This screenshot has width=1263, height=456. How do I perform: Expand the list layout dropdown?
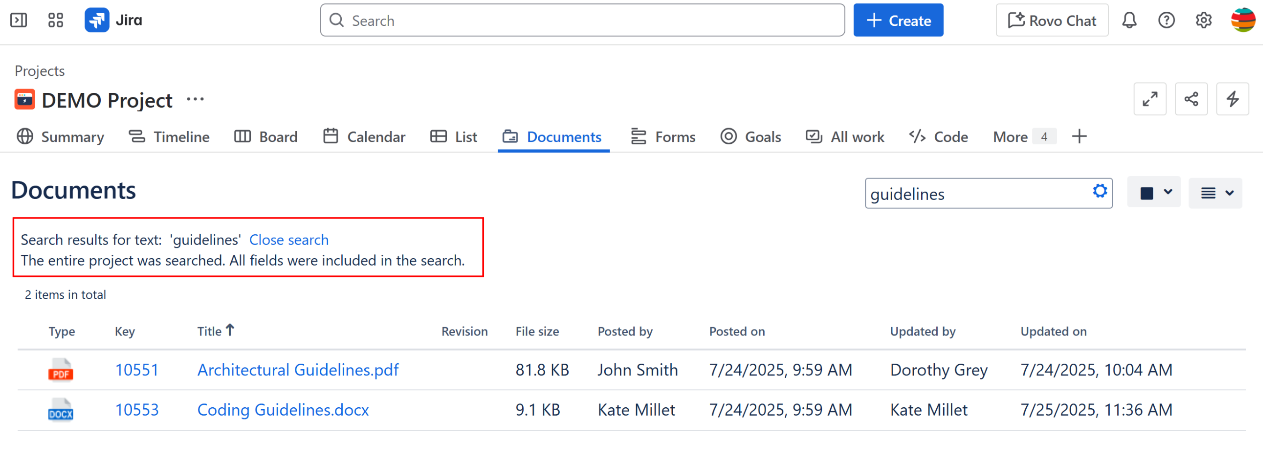pyautogui.click(x=1215, y=193)
